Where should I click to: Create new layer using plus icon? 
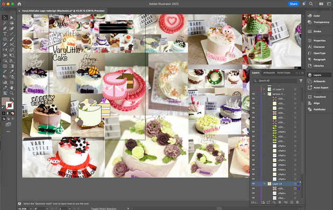click(291, 203)
